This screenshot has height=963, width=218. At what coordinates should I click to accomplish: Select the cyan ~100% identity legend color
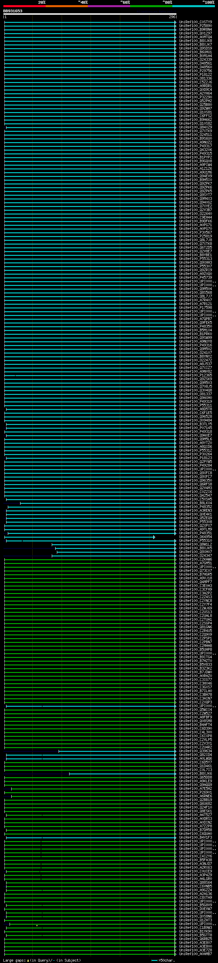click(194, 6)
